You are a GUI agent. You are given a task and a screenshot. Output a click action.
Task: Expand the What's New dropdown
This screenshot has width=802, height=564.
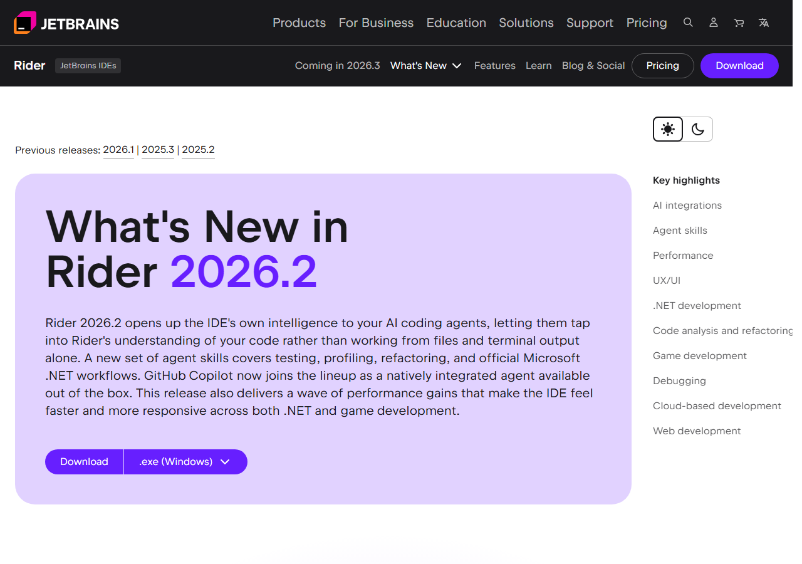(x=426, y=66)
